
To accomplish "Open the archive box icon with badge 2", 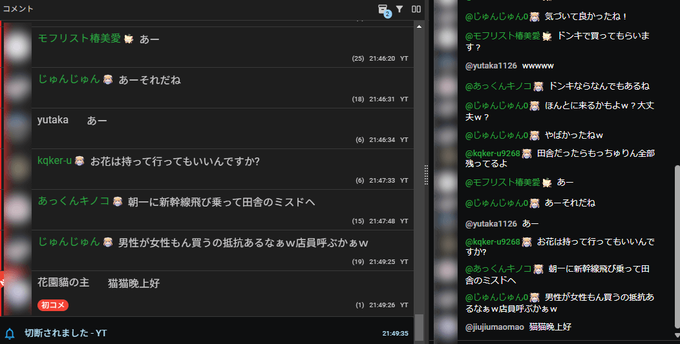I will [383, 9].
